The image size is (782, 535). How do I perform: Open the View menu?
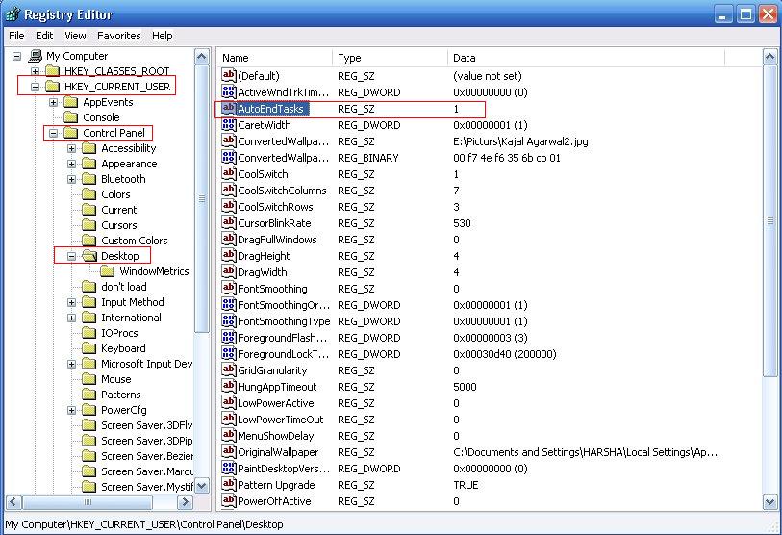tap(75, 36)
